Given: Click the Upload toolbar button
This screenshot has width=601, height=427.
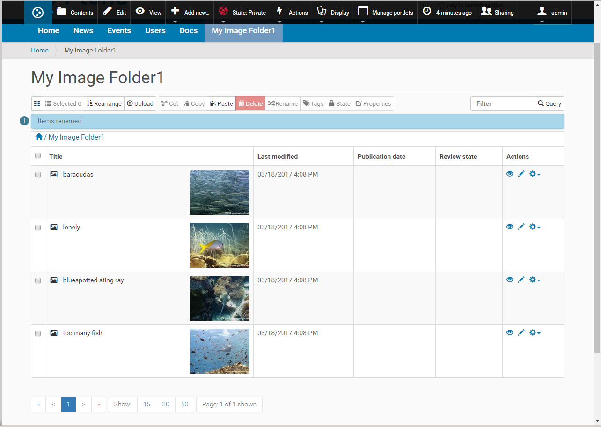Looking at the screenshot, I should pyautogui.click(x=140, y=103).
